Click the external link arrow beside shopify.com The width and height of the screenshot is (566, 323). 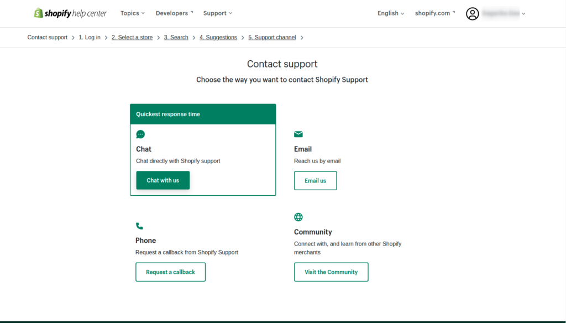(453, 11)
